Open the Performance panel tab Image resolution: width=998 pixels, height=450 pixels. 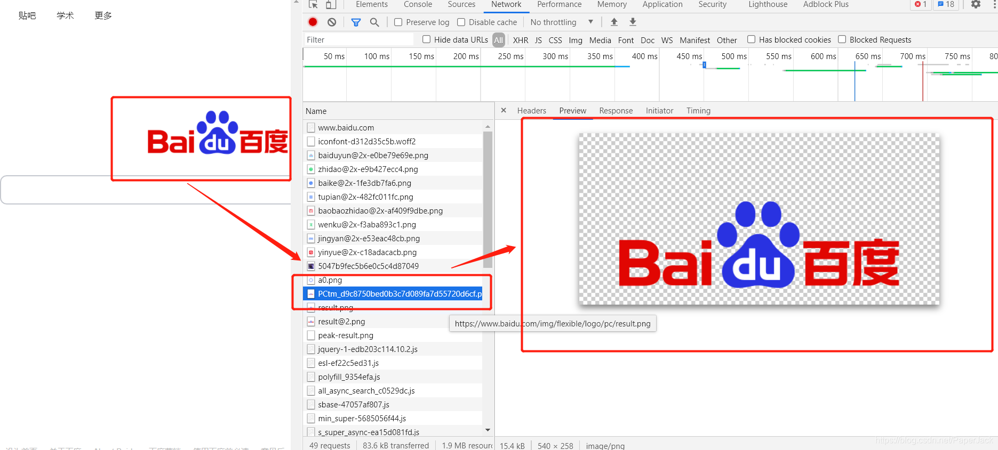(x=559, y=4)
